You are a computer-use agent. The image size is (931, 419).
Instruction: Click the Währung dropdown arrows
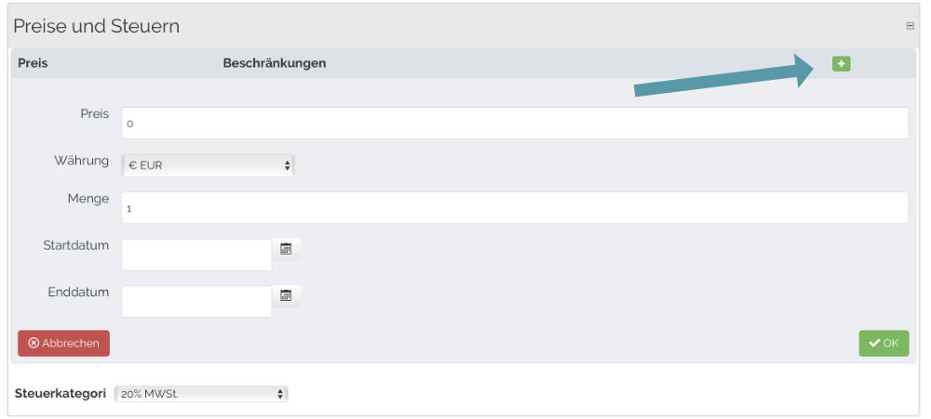[287, 165]
